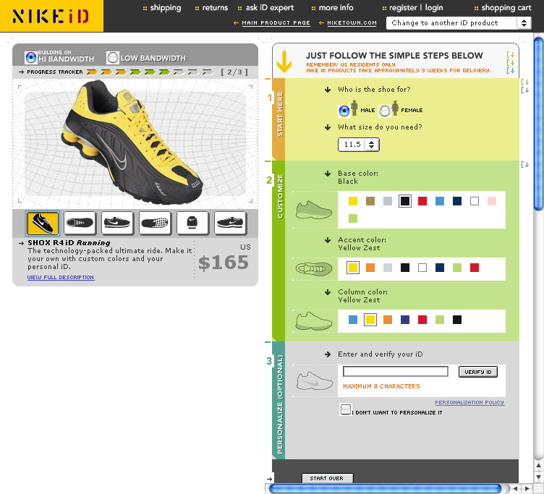The image size is (544, 494).
Task: Expand the Accent color section arrow
Action: pos(328,240)
